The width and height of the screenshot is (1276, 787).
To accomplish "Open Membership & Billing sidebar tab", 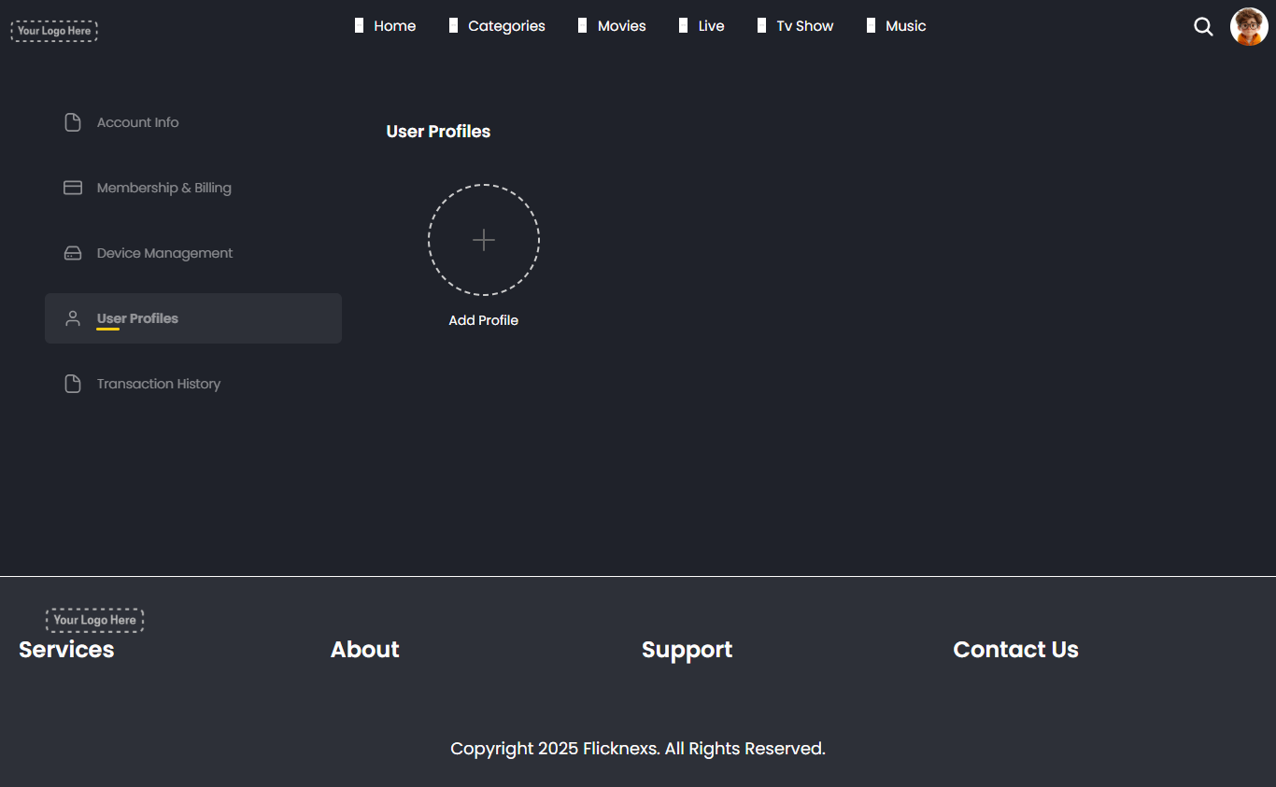I will pos(164,188).
